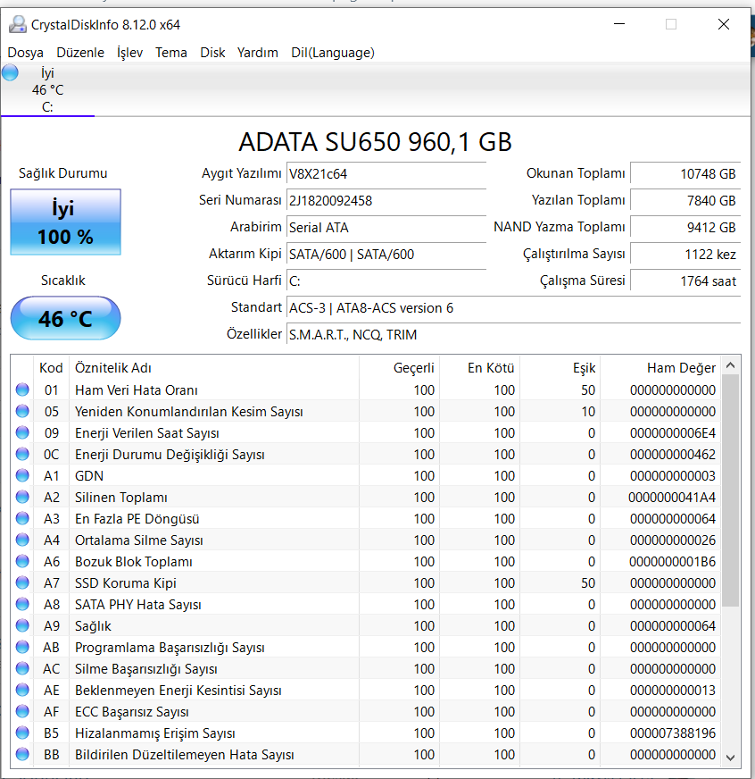755x779 pixels.
Task: Click status orb beside Enerji Verilen Saat Sayısı
Action: 22,432
